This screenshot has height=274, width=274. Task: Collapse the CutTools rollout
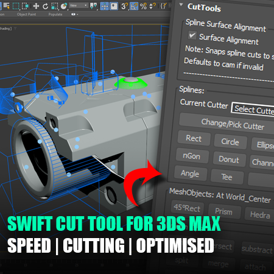pyautogui.click(x=181, y=4)
